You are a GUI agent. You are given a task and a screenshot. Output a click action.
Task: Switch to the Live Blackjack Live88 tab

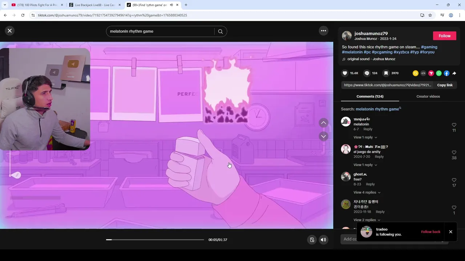tap(94, 5)
